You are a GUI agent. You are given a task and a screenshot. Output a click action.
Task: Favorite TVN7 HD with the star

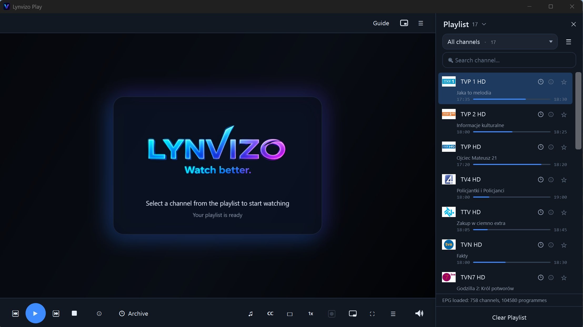[x=564, y=278]
